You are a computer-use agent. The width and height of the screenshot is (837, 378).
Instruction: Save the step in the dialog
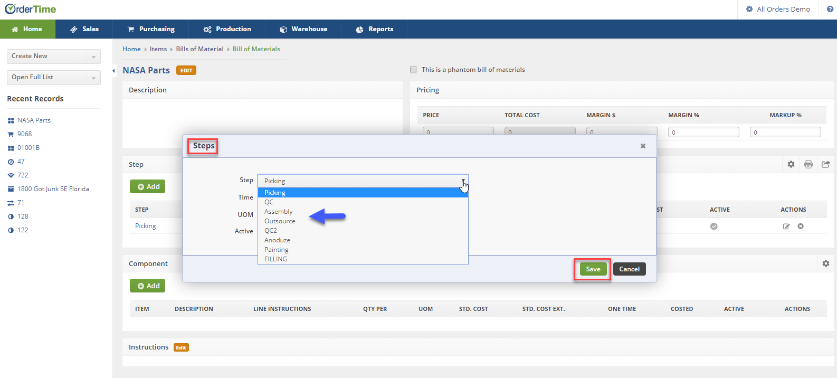pyautogui.click(x=593, y=269)
